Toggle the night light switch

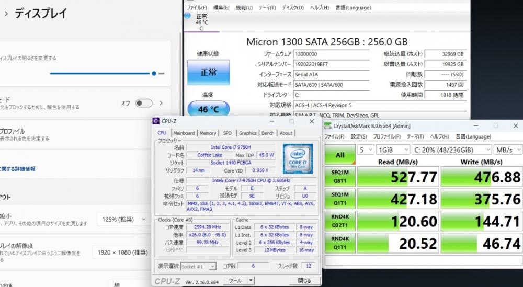tap(143, 104)
